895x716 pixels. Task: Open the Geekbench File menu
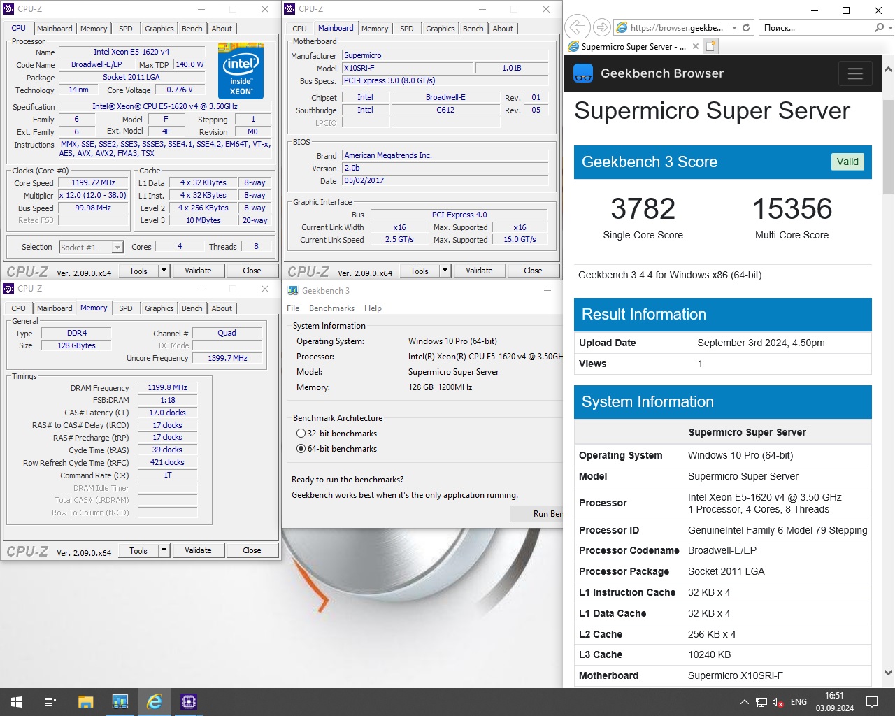293,308
